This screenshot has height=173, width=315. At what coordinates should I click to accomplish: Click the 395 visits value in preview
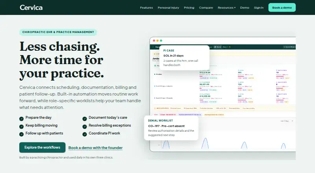[x=240, y=72]
